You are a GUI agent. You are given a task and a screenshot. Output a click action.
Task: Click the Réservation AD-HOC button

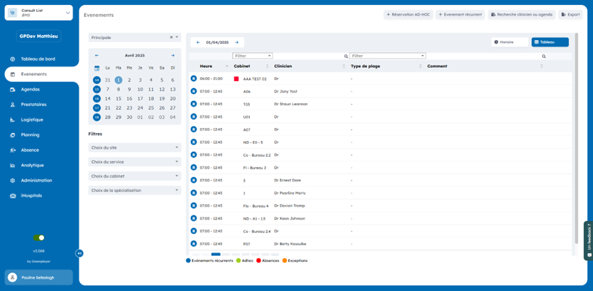tap(408, 14)
